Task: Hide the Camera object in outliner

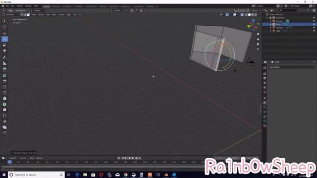Action: [314, 21]
